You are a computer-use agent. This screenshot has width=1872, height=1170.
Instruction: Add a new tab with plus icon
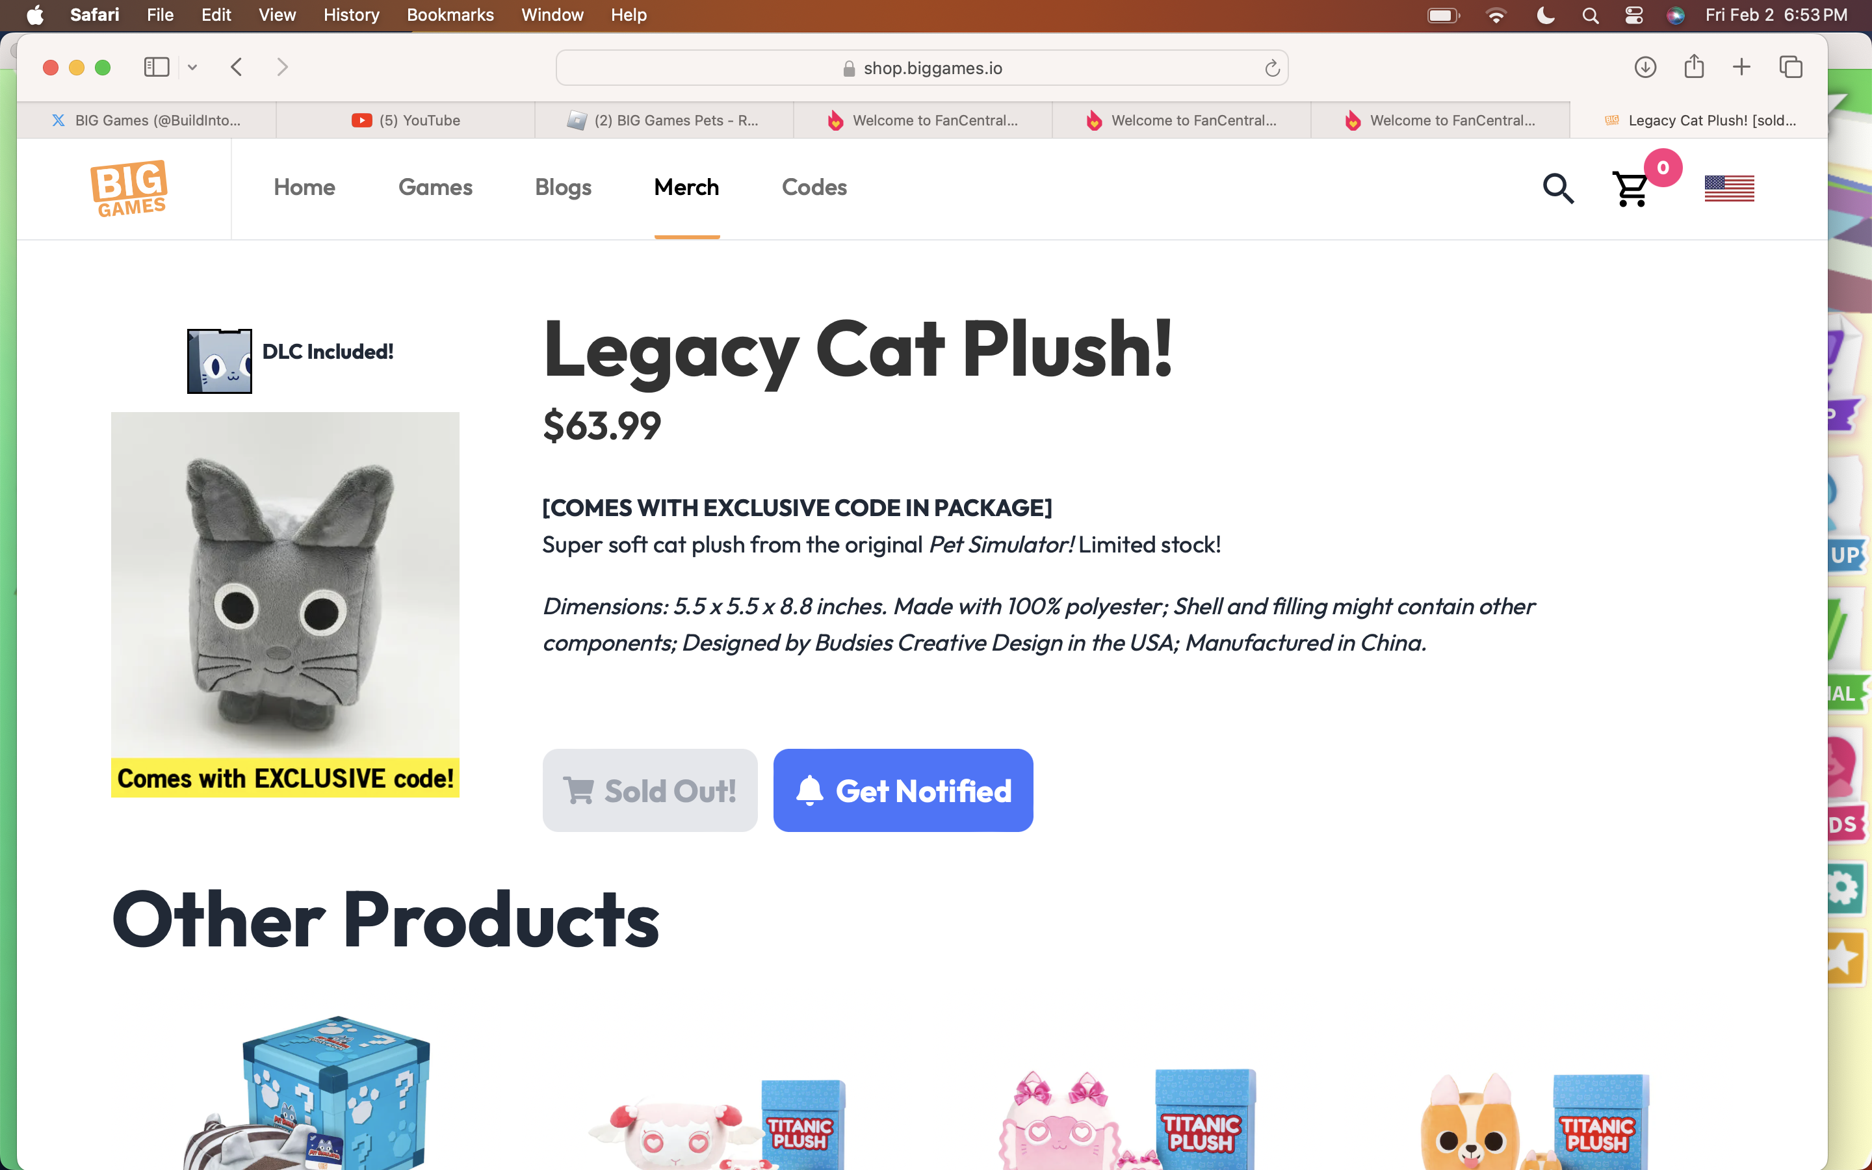click(x=1741, y=68)
